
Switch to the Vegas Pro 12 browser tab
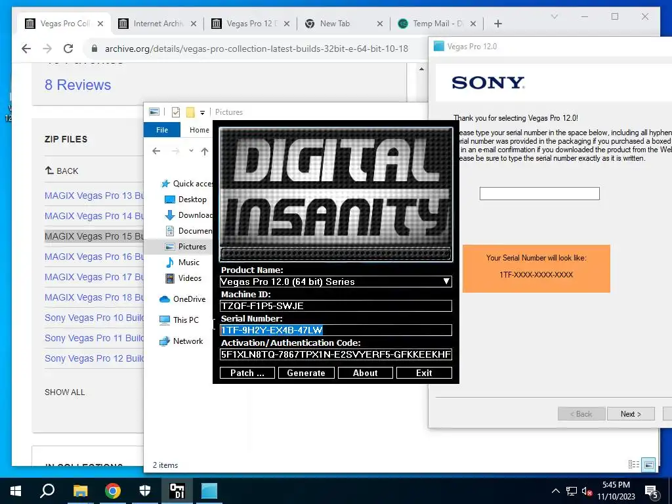pos(251,24)
